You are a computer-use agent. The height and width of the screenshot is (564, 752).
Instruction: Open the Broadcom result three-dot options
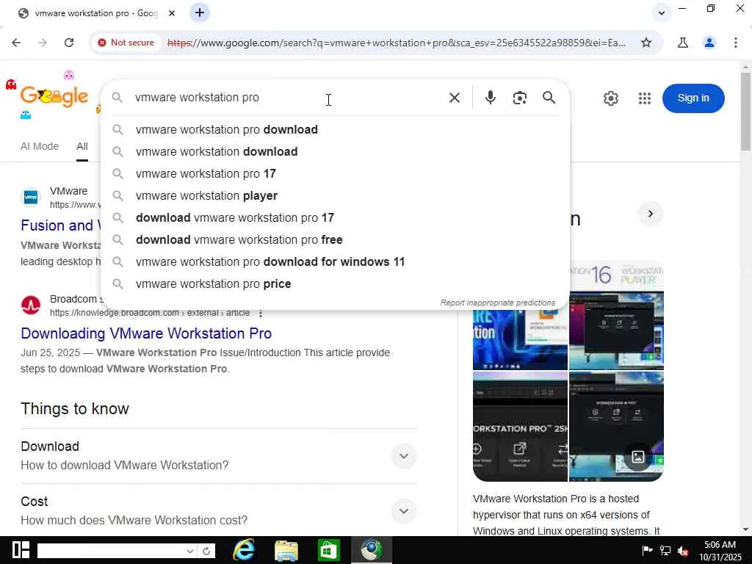(x=261, y=313)
